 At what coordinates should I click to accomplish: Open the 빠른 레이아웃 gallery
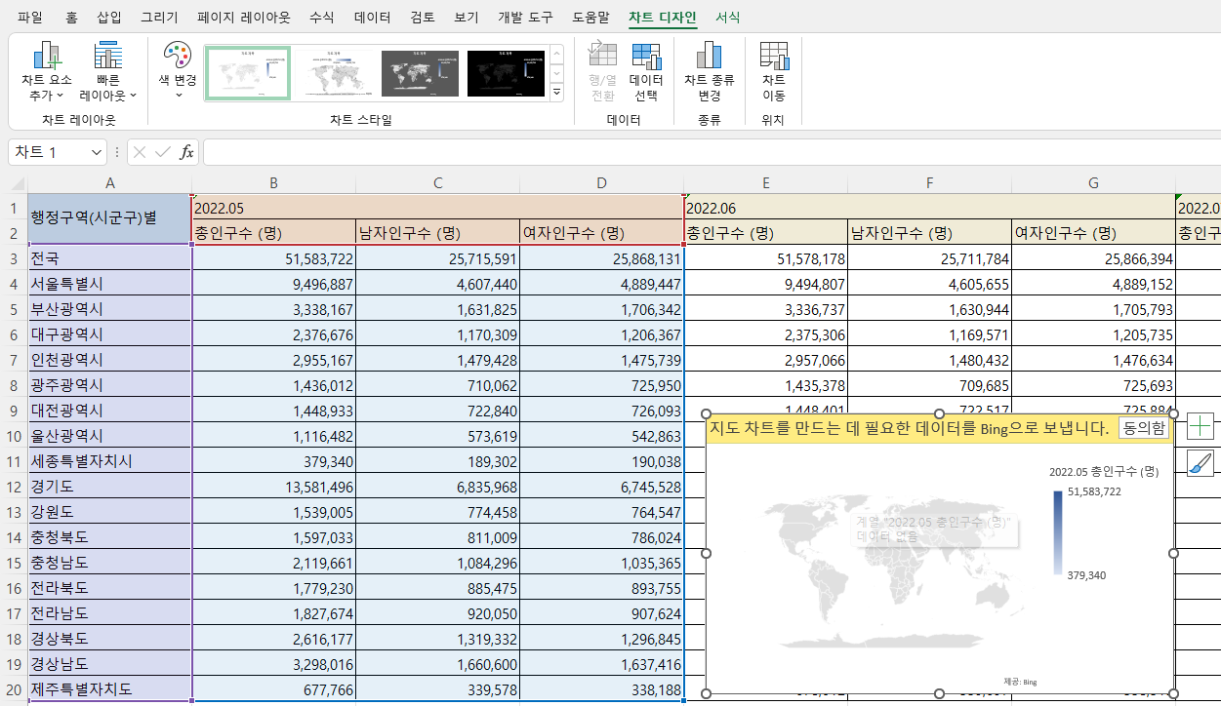[107, 72]
